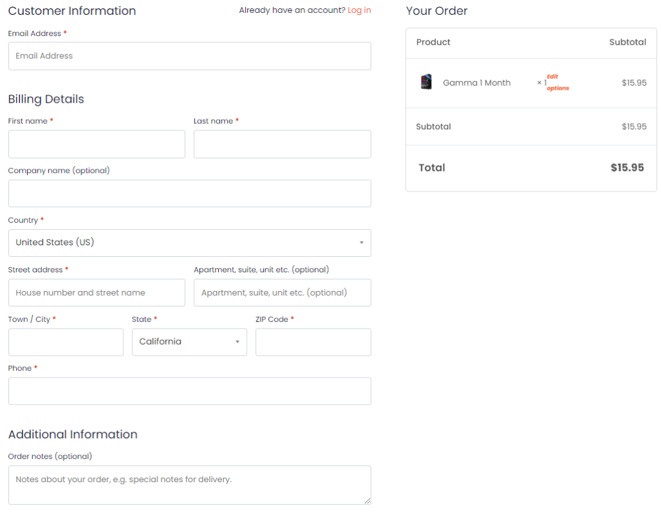Focus the Street address field
The height and width of the screenshot is (515, 661).
[96, 292]
